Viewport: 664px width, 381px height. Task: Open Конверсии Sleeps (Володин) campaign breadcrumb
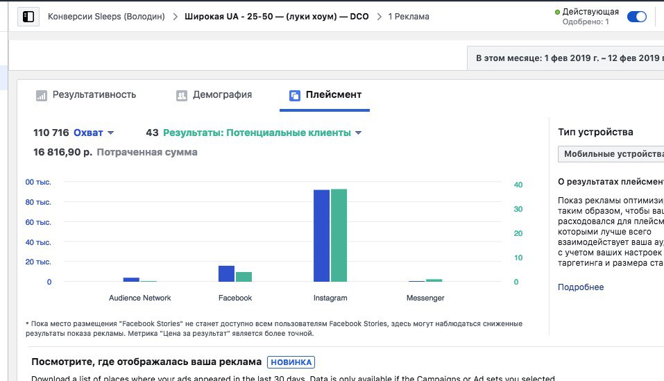[x=106, y=17]
